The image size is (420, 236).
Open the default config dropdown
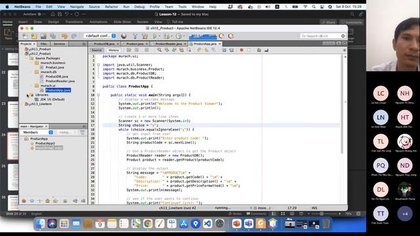100,36
